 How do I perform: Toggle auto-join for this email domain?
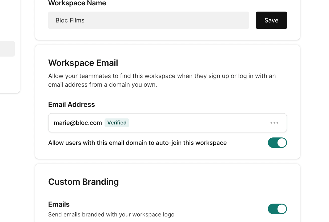click(277, 143)
